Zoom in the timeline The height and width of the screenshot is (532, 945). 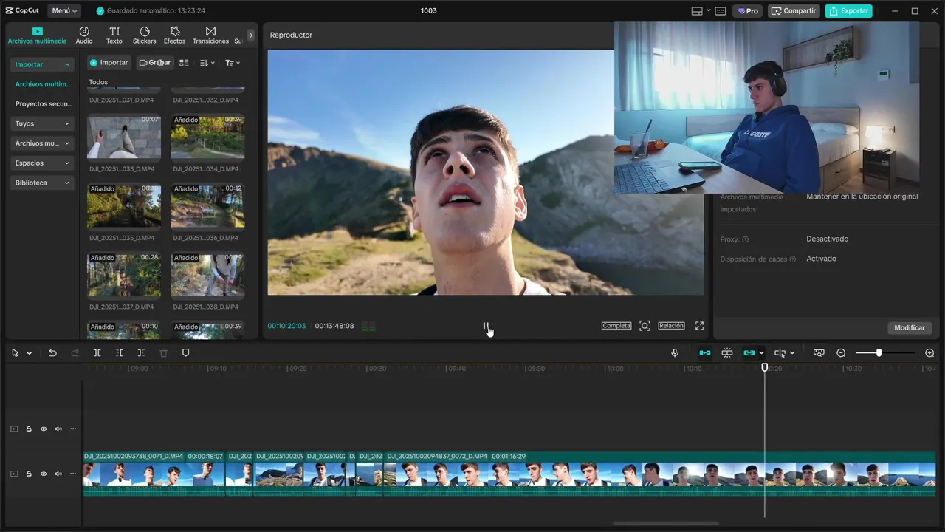coord(929,353)
